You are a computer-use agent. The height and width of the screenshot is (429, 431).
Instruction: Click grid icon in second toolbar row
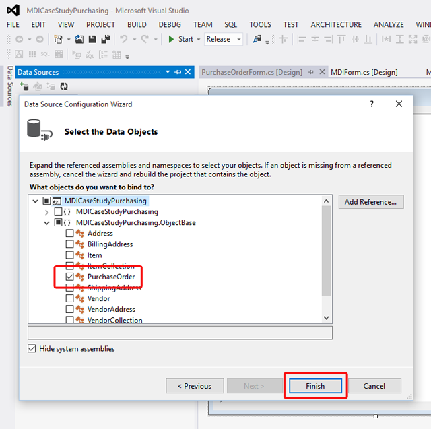[32, 54]
